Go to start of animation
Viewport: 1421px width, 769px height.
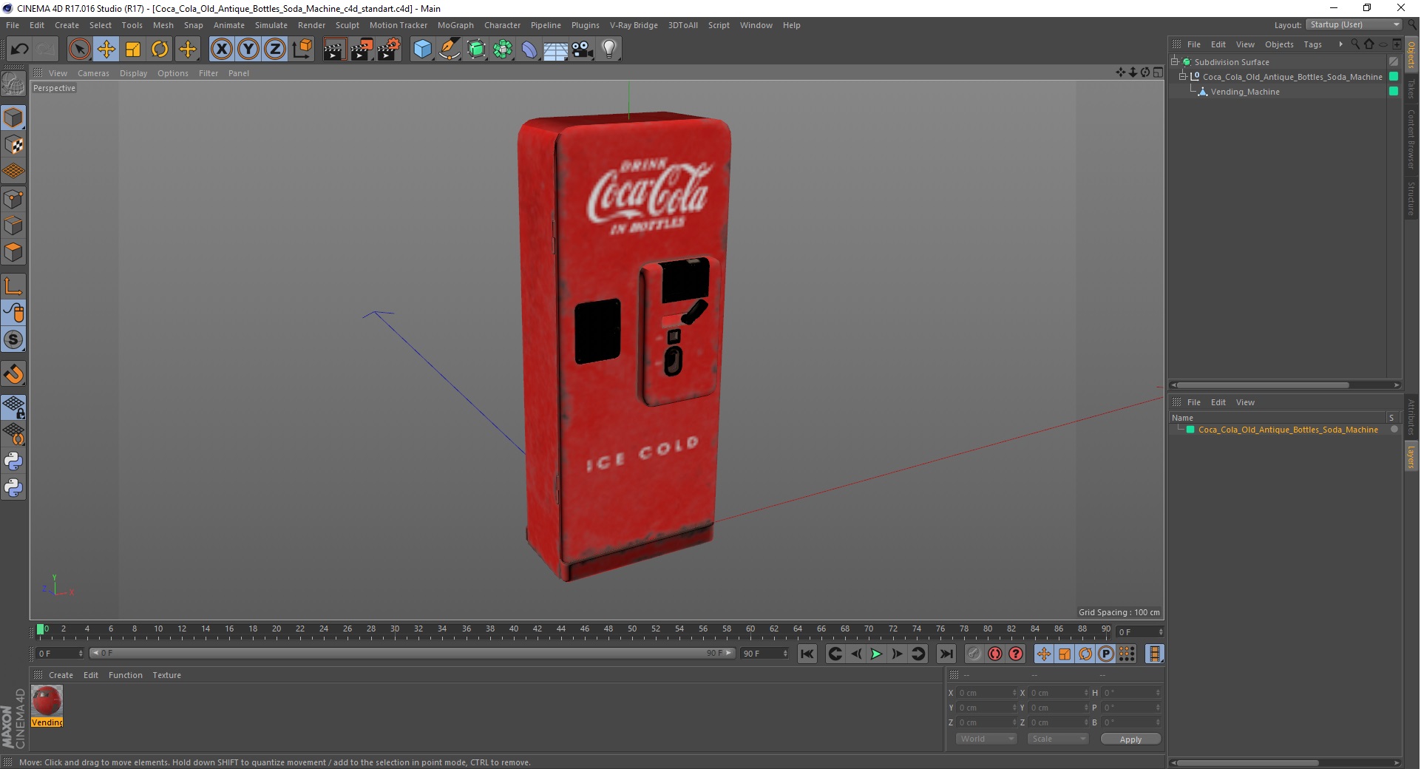pyautogui.click(x=807, y=654)
